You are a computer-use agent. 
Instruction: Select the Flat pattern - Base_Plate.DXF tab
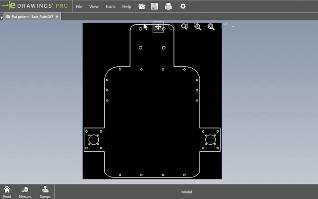coord(32,17)
